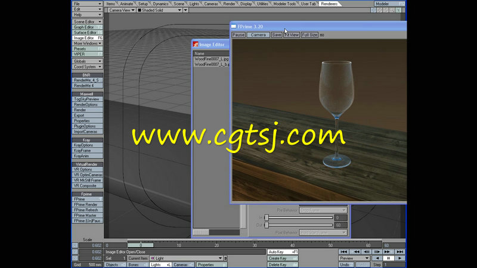Click the Save button in FPrime
Image resolution: width=477 pixels, height=268 pixels.
click(277, 35)
